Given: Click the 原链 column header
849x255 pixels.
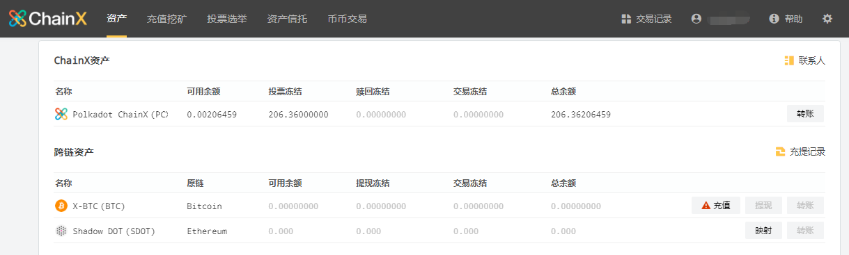Looking at the screenshot, I should [x=195, y=183].
